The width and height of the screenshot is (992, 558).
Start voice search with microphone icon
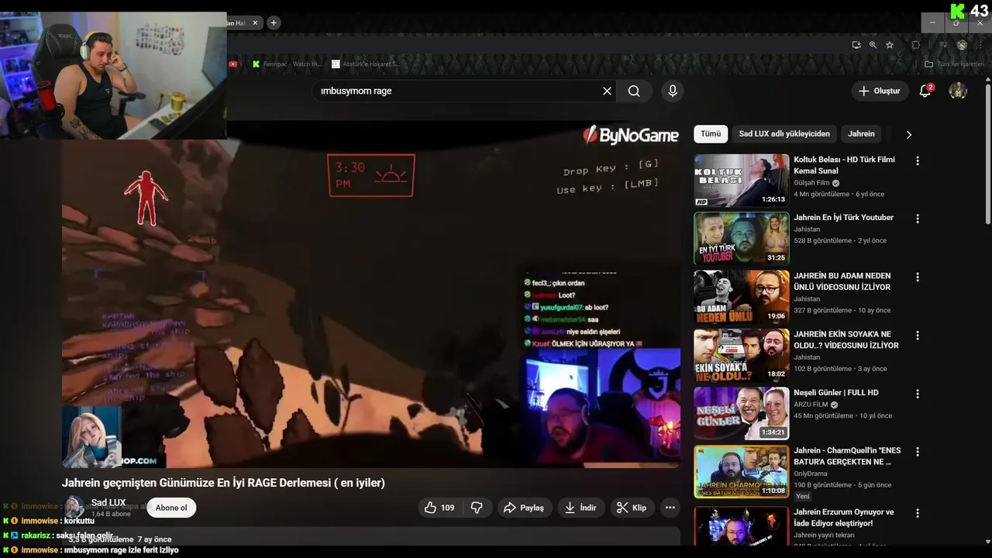672,91
